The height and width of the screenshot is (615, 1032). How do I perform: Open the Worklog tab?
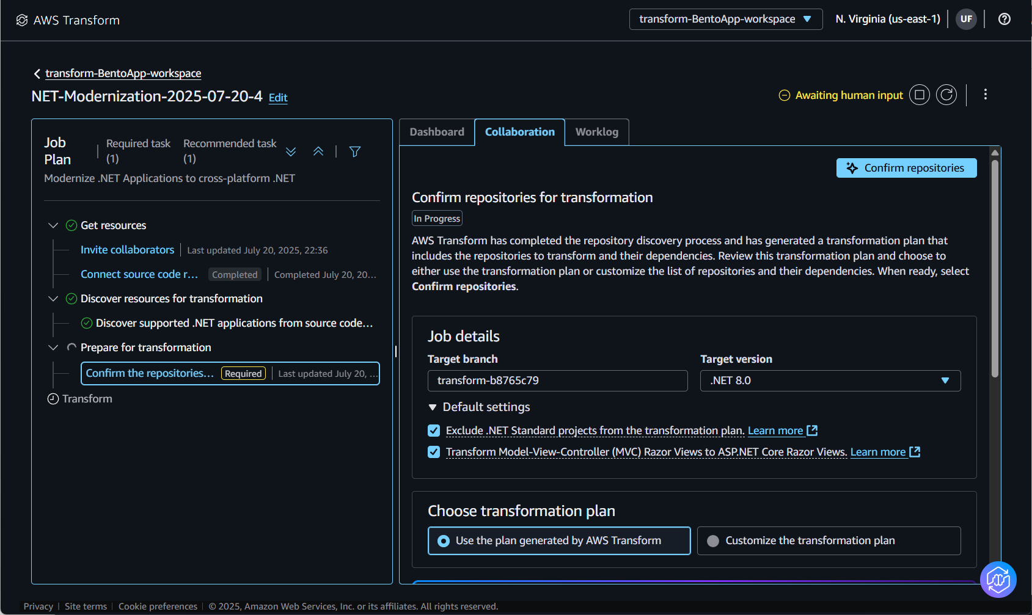[597, 132]
